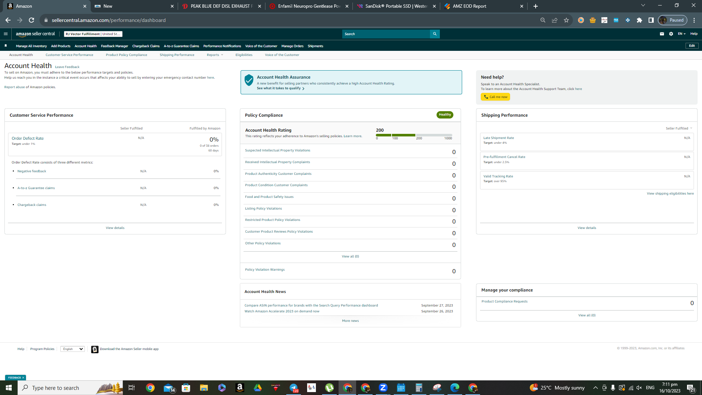
Task: Open the Shipping Performance subtab
Action: pos(177,55)
